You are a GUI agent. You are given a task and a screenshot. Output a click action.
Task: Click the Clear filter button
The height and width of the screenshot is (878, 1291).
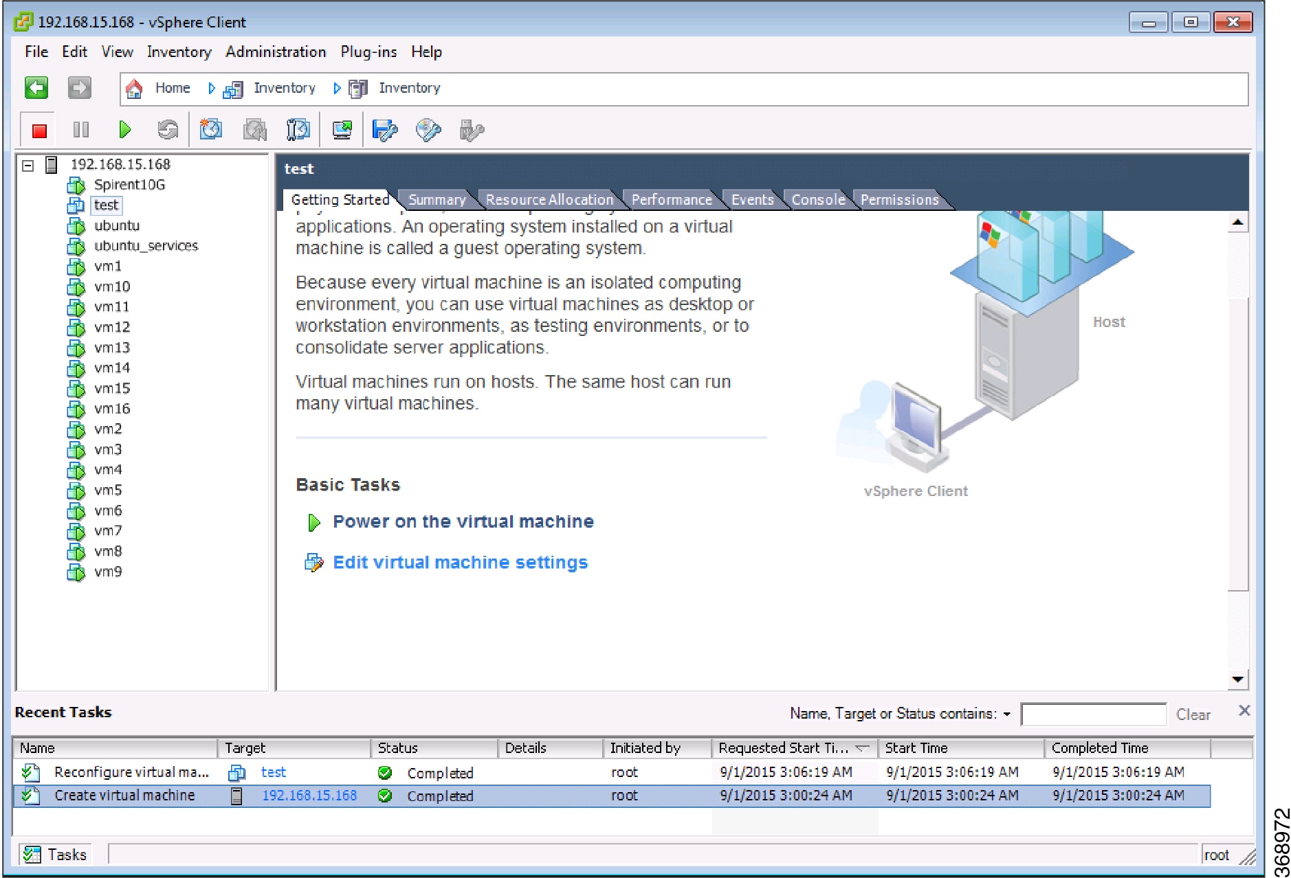pyautogui.click(x=1193, y=714)
